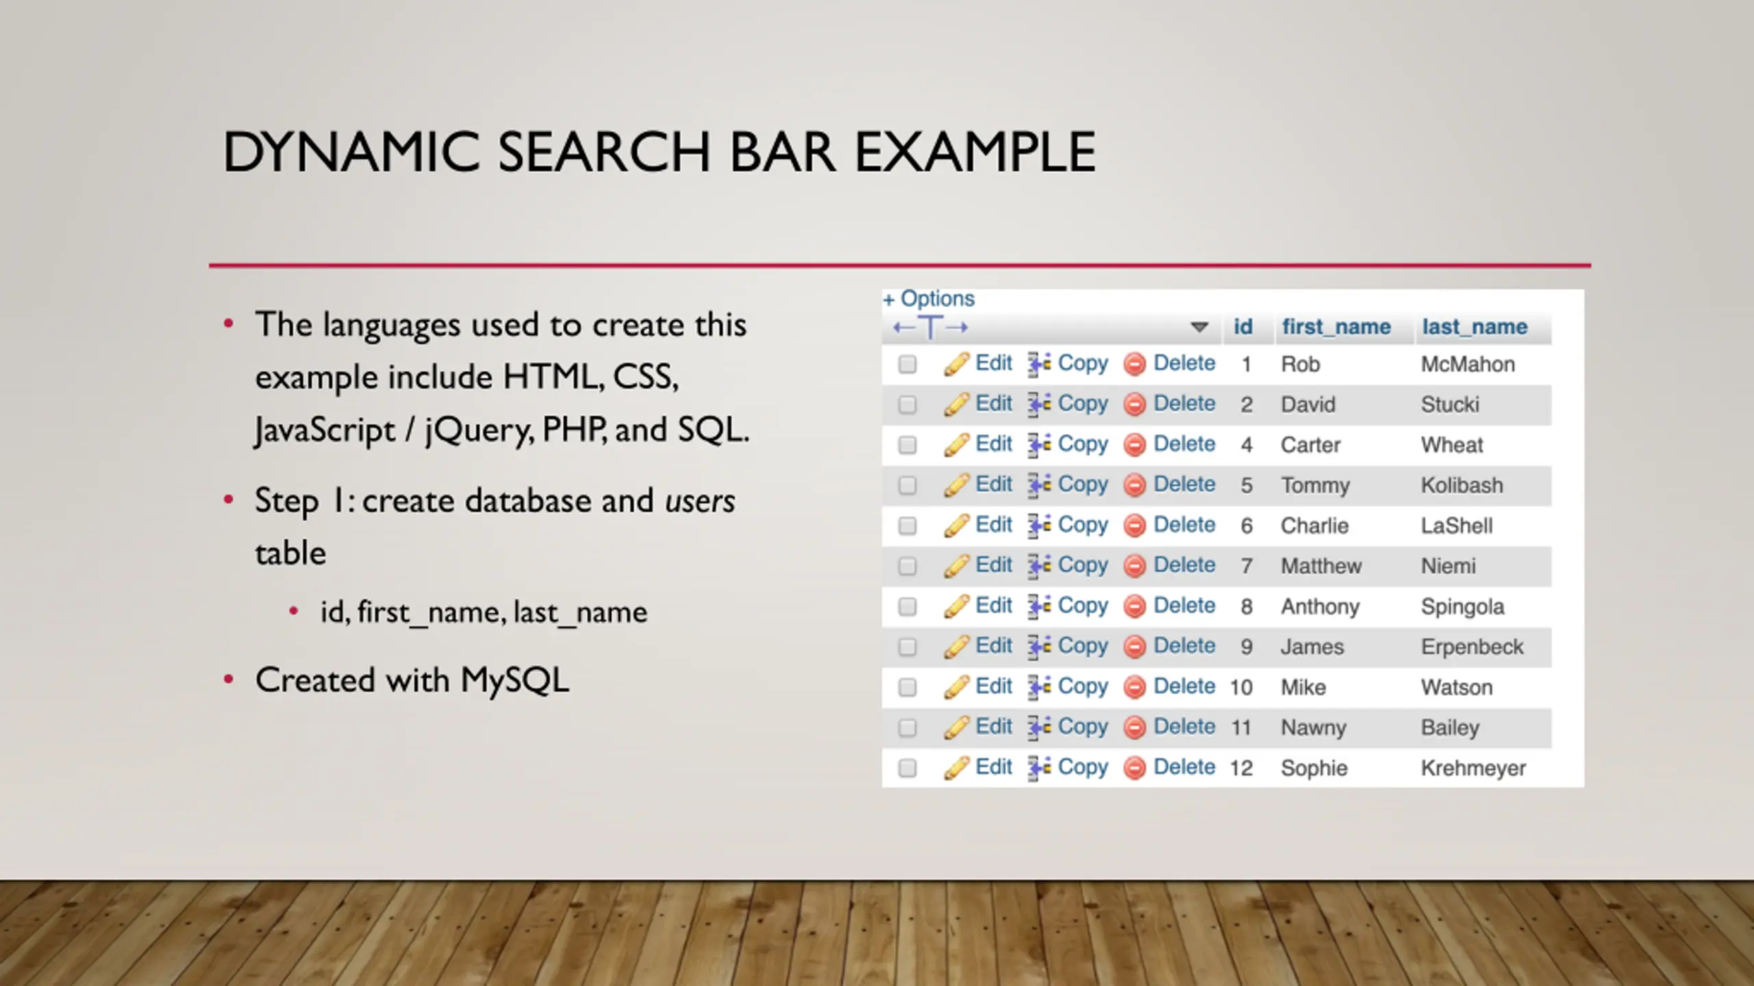This screenshot has width=1754, height=986.
Task: Click the red Delete icon for Tommy Kolibash
Action: pyautogui.click(x=1135, y=485)
